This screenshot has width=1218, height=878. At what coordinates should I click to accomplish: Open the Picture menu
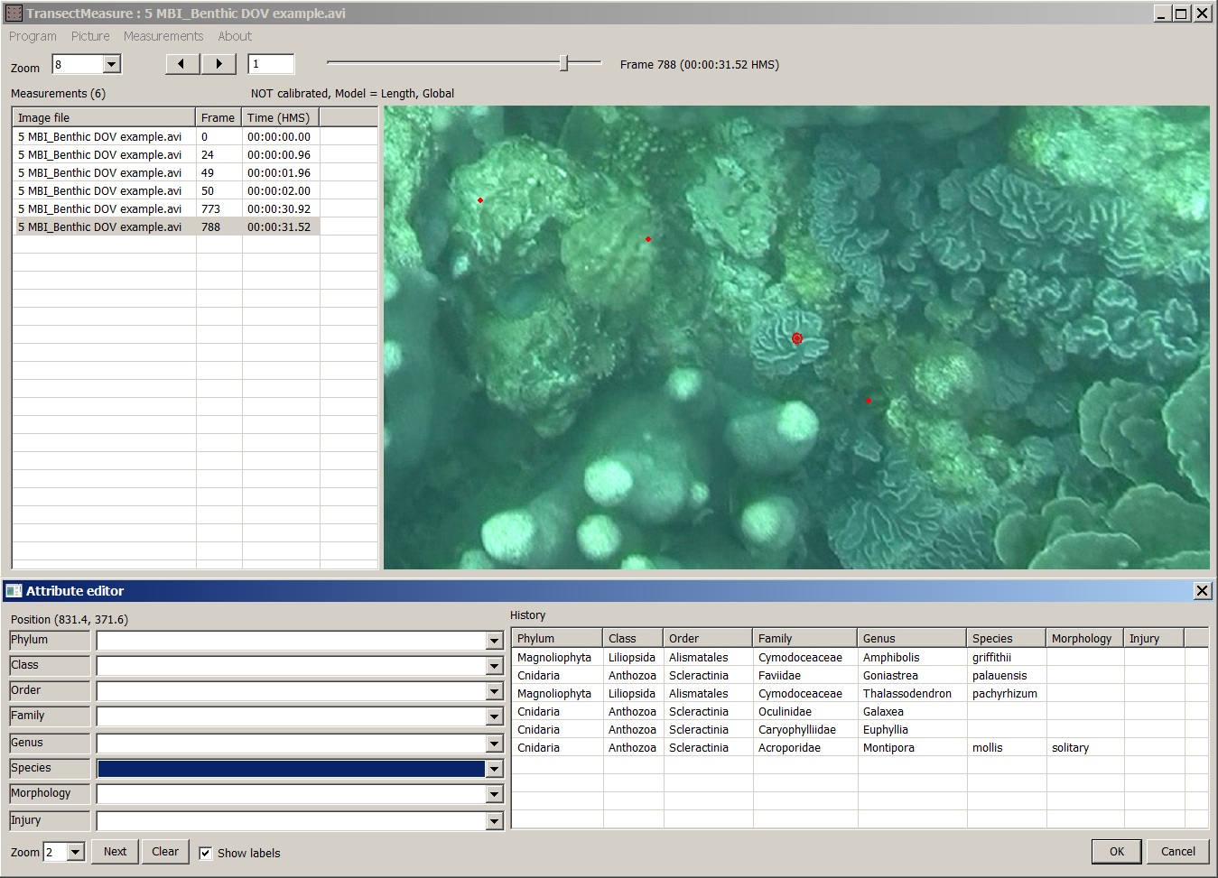(x=90, y=36)
